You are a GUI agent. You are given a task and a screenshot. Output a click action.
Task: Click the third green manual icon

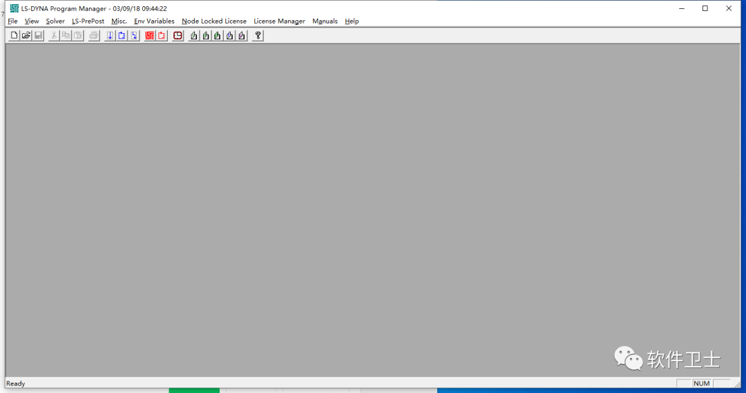(x=218, y=35)
